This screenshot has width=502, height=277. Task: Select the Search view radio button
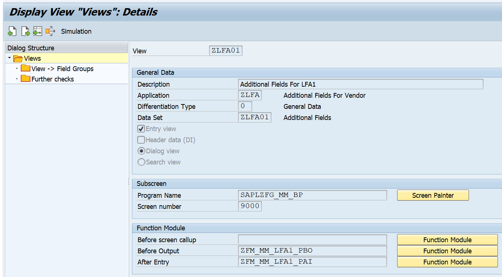(141, 162)
